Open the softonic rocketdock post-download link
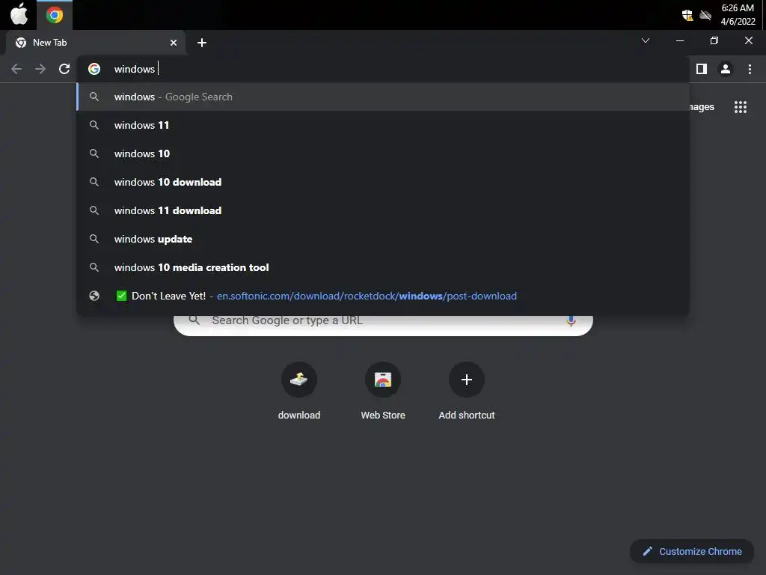 point(382,296)
